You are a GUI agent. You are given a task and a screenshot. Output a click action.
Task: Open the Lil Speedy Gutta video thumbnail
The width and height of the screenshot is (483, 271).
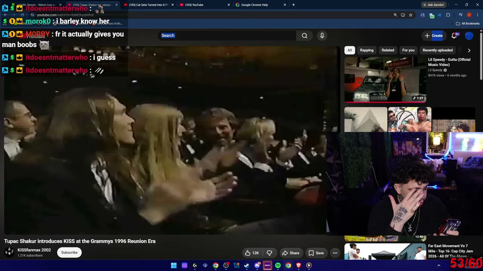click(x=385, y=79)
